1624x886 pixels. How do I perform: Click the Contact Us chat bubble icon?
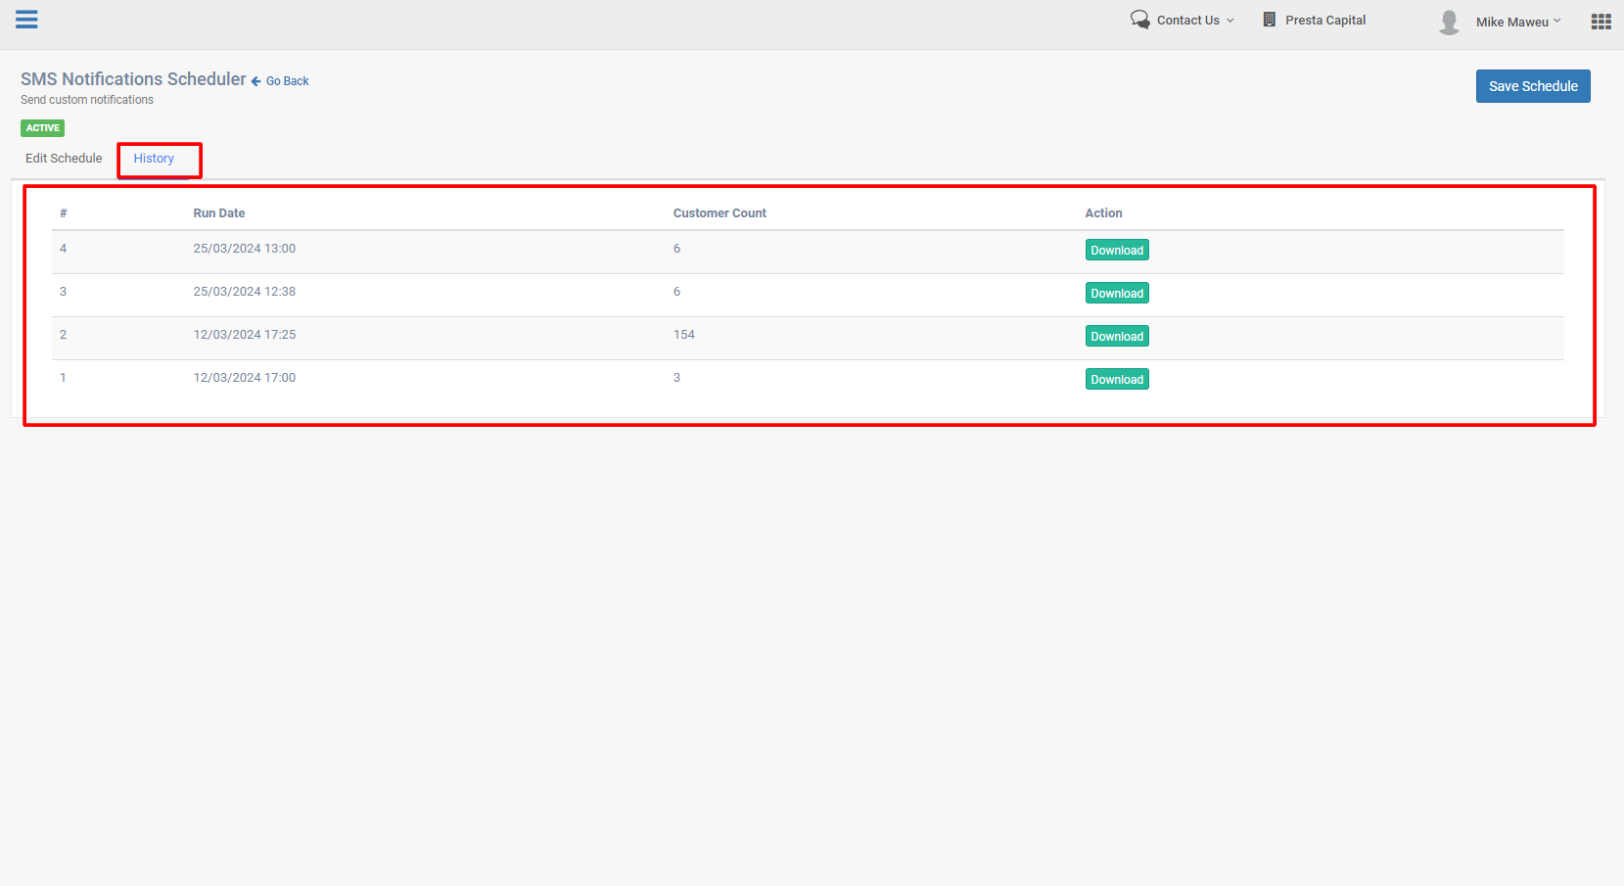pos(1139,20)
